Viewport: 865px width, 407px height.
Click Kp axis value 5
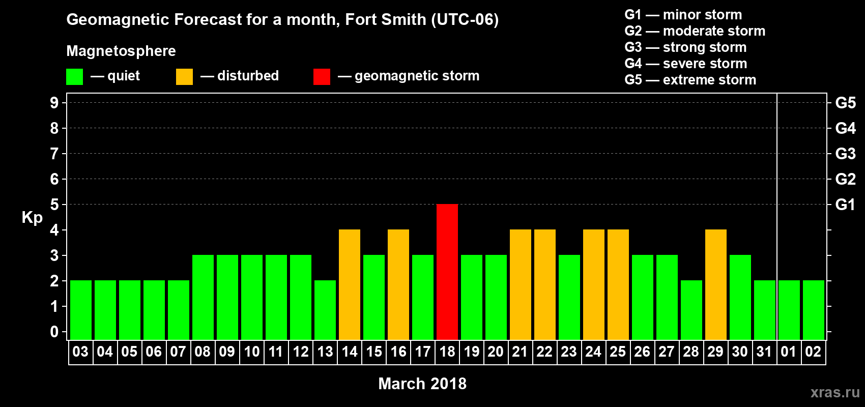click(x=54, y=205)
